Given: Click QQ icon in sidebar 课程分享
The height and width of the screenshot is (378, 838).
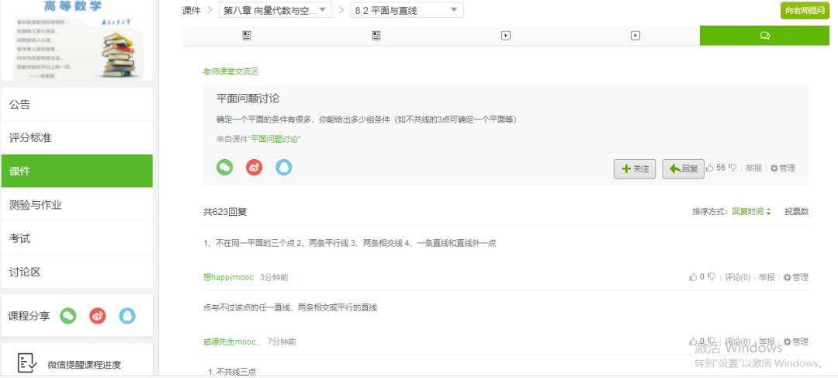Looking at the screenshot, I should click(127, 316).
